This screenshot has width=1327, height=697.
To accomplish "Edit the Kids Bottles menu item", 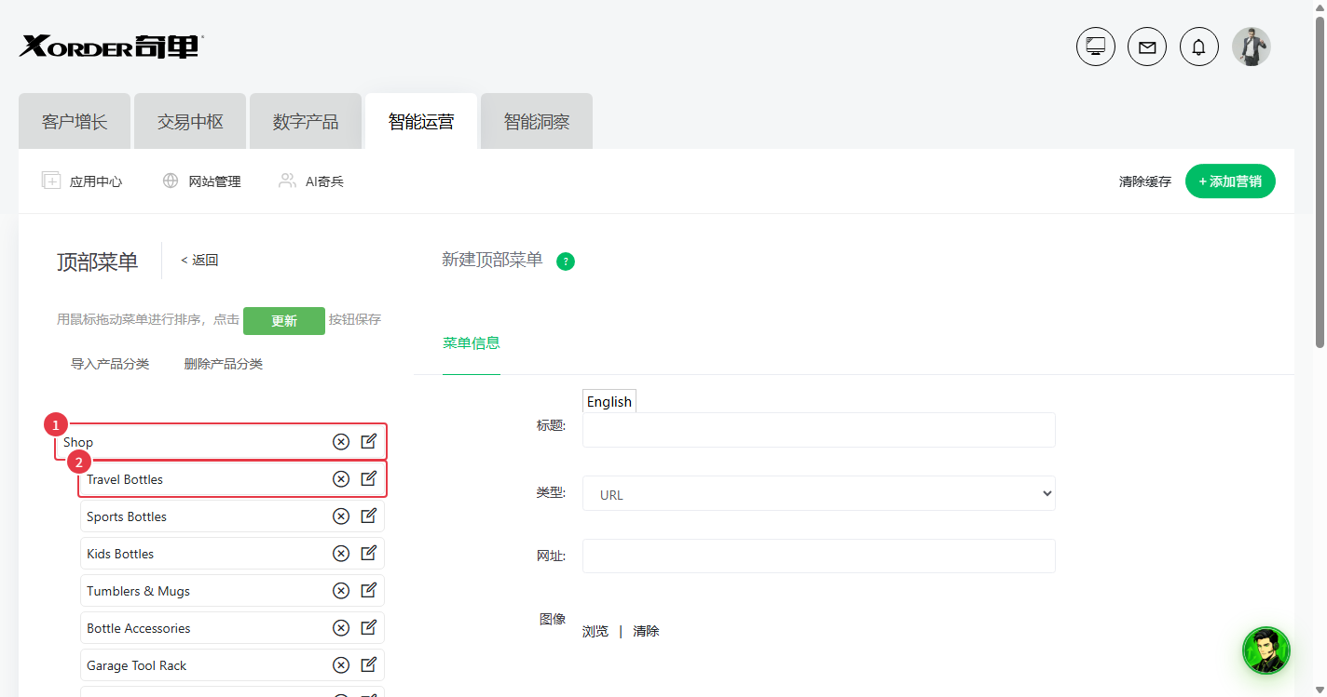I will (368, 553).
